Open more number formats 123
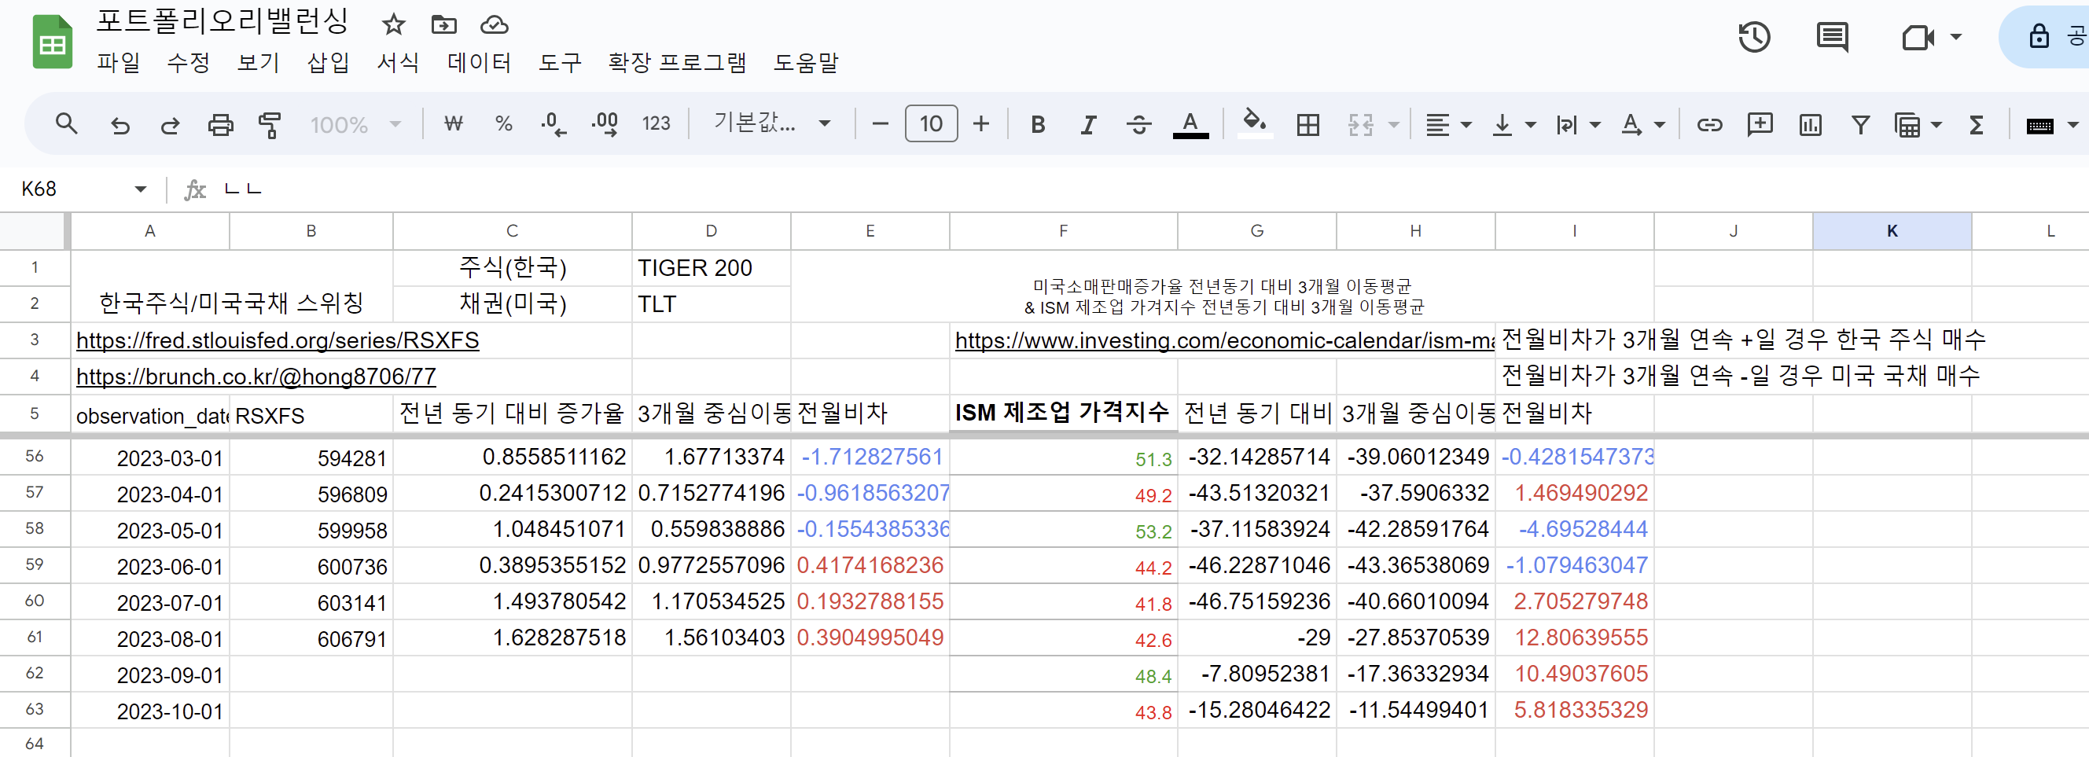Image resolution: width=2089 pixels, height=757 pixels. pyautogui.click(x=656, y=124)
